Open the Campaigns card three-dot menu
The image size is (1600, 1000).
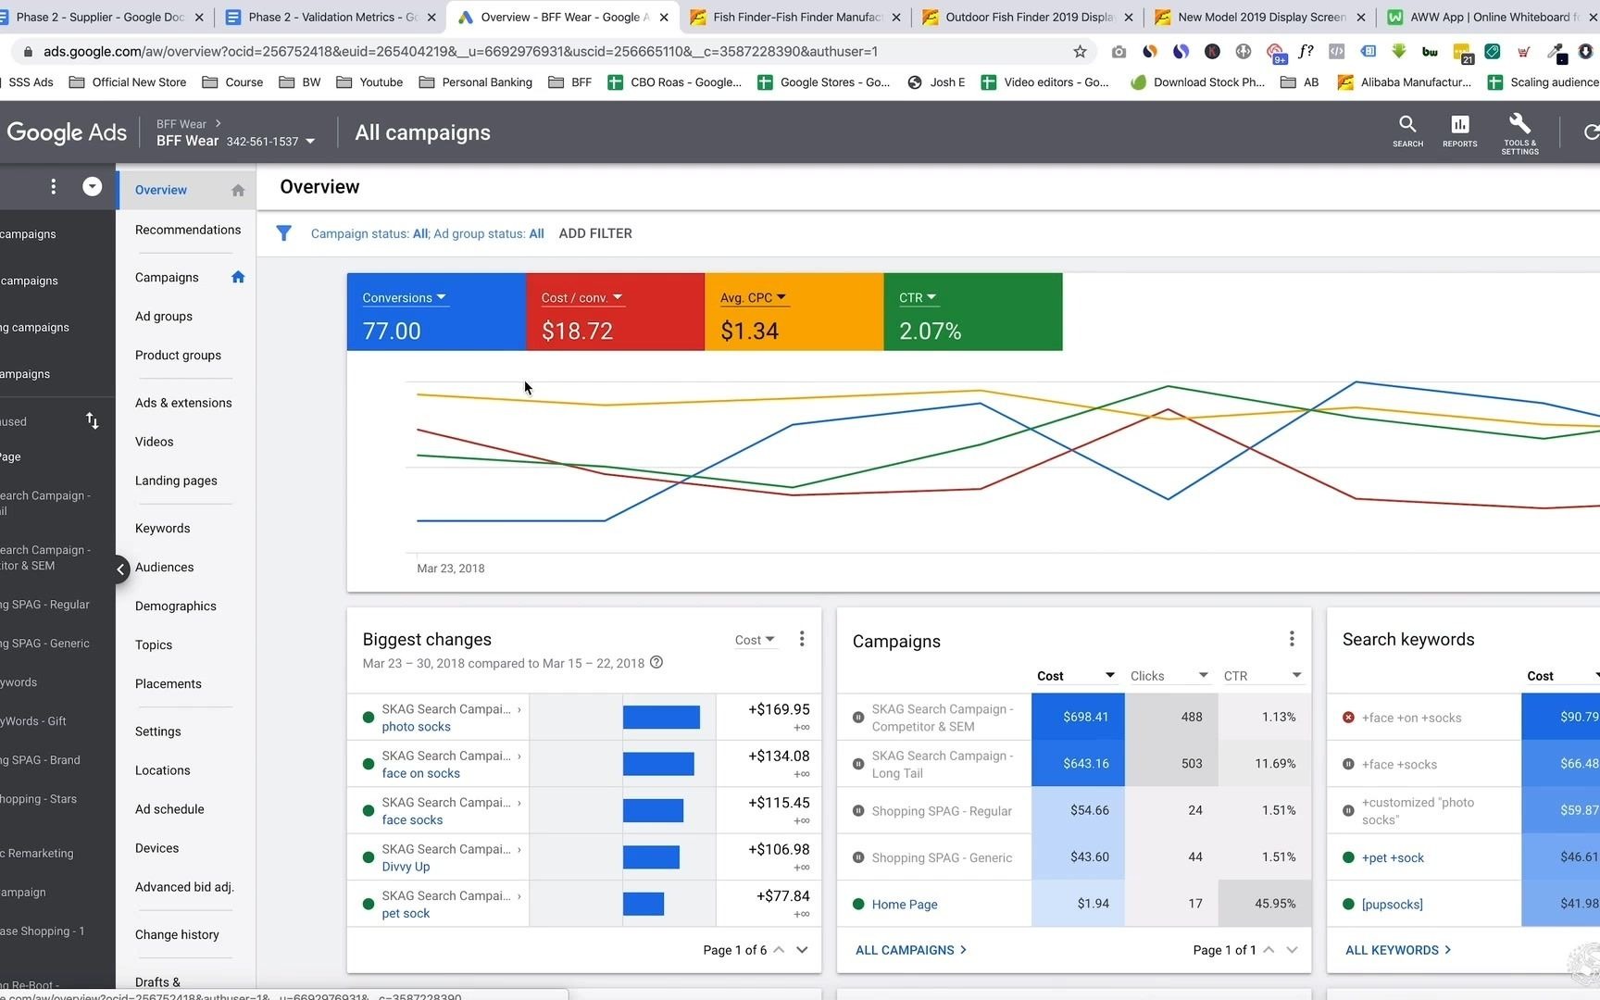click(1292, 639)
